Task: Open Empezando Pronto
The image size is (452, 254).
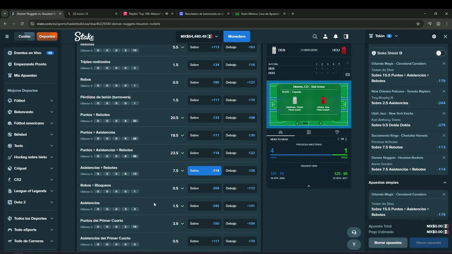Action: [x=30, y=64]
